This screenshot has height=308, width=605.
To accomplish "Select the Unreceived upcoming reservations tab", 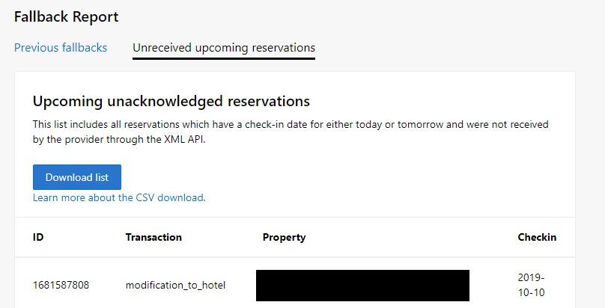I will tap(224, 48).
